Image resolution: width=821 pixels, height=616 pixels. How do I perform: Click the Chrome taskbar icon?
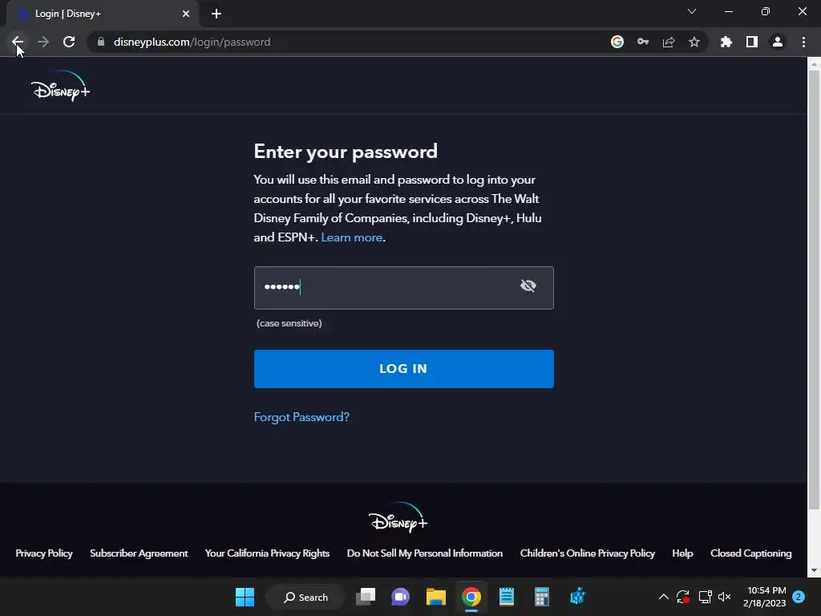tap(471, 597)
